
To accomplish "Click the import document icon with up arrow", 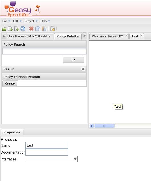I will (10, 29).
